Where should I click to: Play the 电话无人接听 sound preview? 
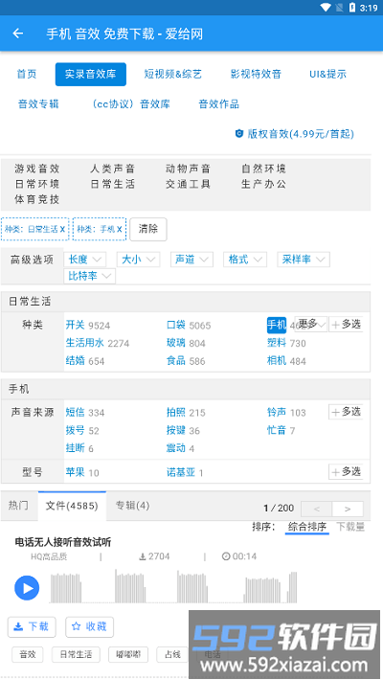[x=27, y=588]
